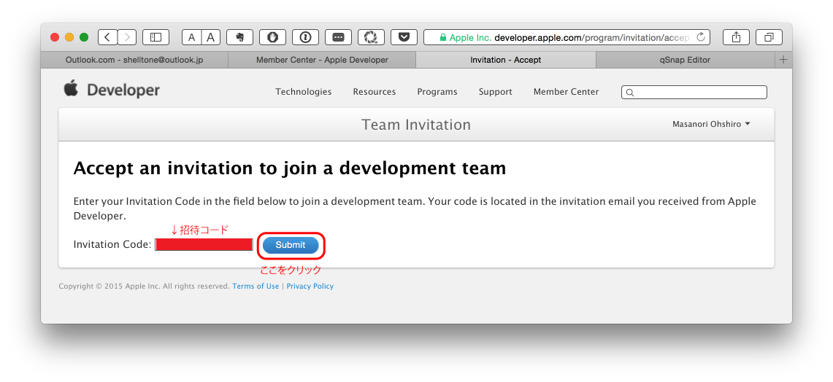This screenshot has height=382, width=833.
Task: Save page with Pocket extension icon
Action: click(x=404, y=37)
